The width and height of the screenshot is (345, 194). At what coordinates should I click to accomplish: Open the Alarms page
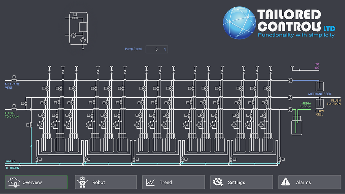pyautogui.click(x=310, y=182)
